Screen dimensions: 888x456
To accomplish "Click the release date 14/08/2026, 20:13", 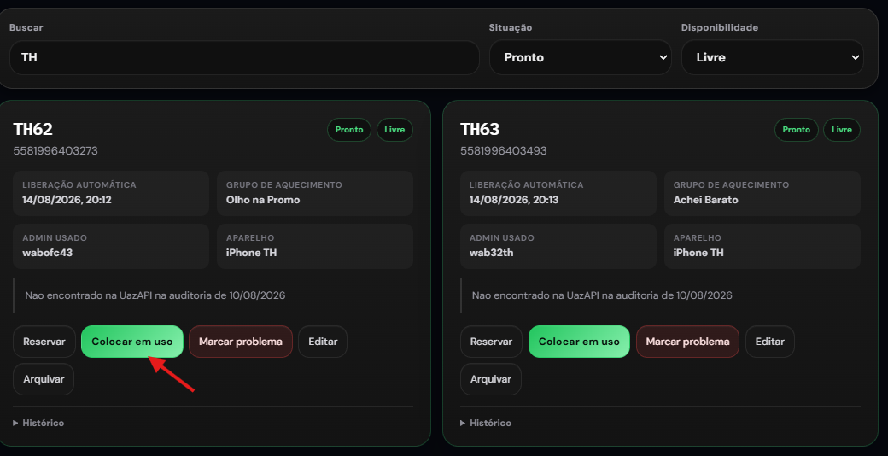I will (x=514, y=200).
